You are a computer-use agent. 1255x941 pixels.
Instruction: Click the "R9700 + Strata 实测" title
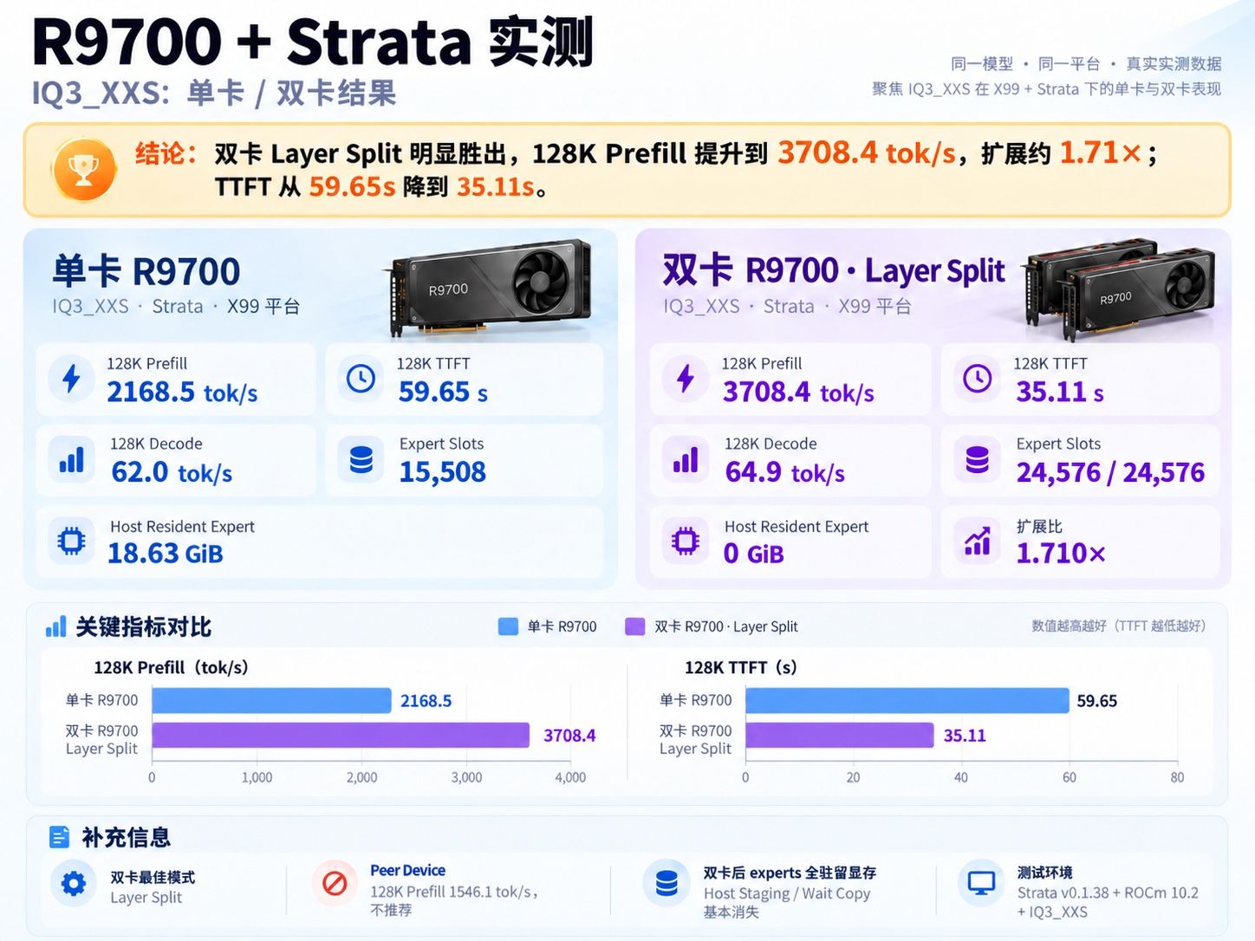tap(313, 42)
